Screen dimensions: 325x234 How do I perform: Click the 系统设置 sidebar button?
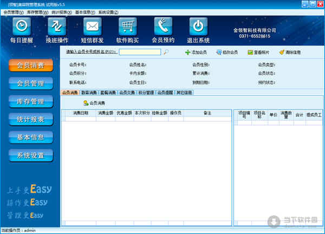tap(31, 155)
